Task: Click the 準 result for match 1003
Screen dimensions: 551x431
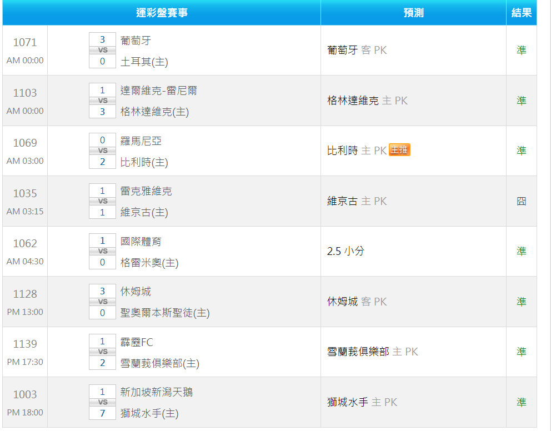Action: (x=522, y=402)
